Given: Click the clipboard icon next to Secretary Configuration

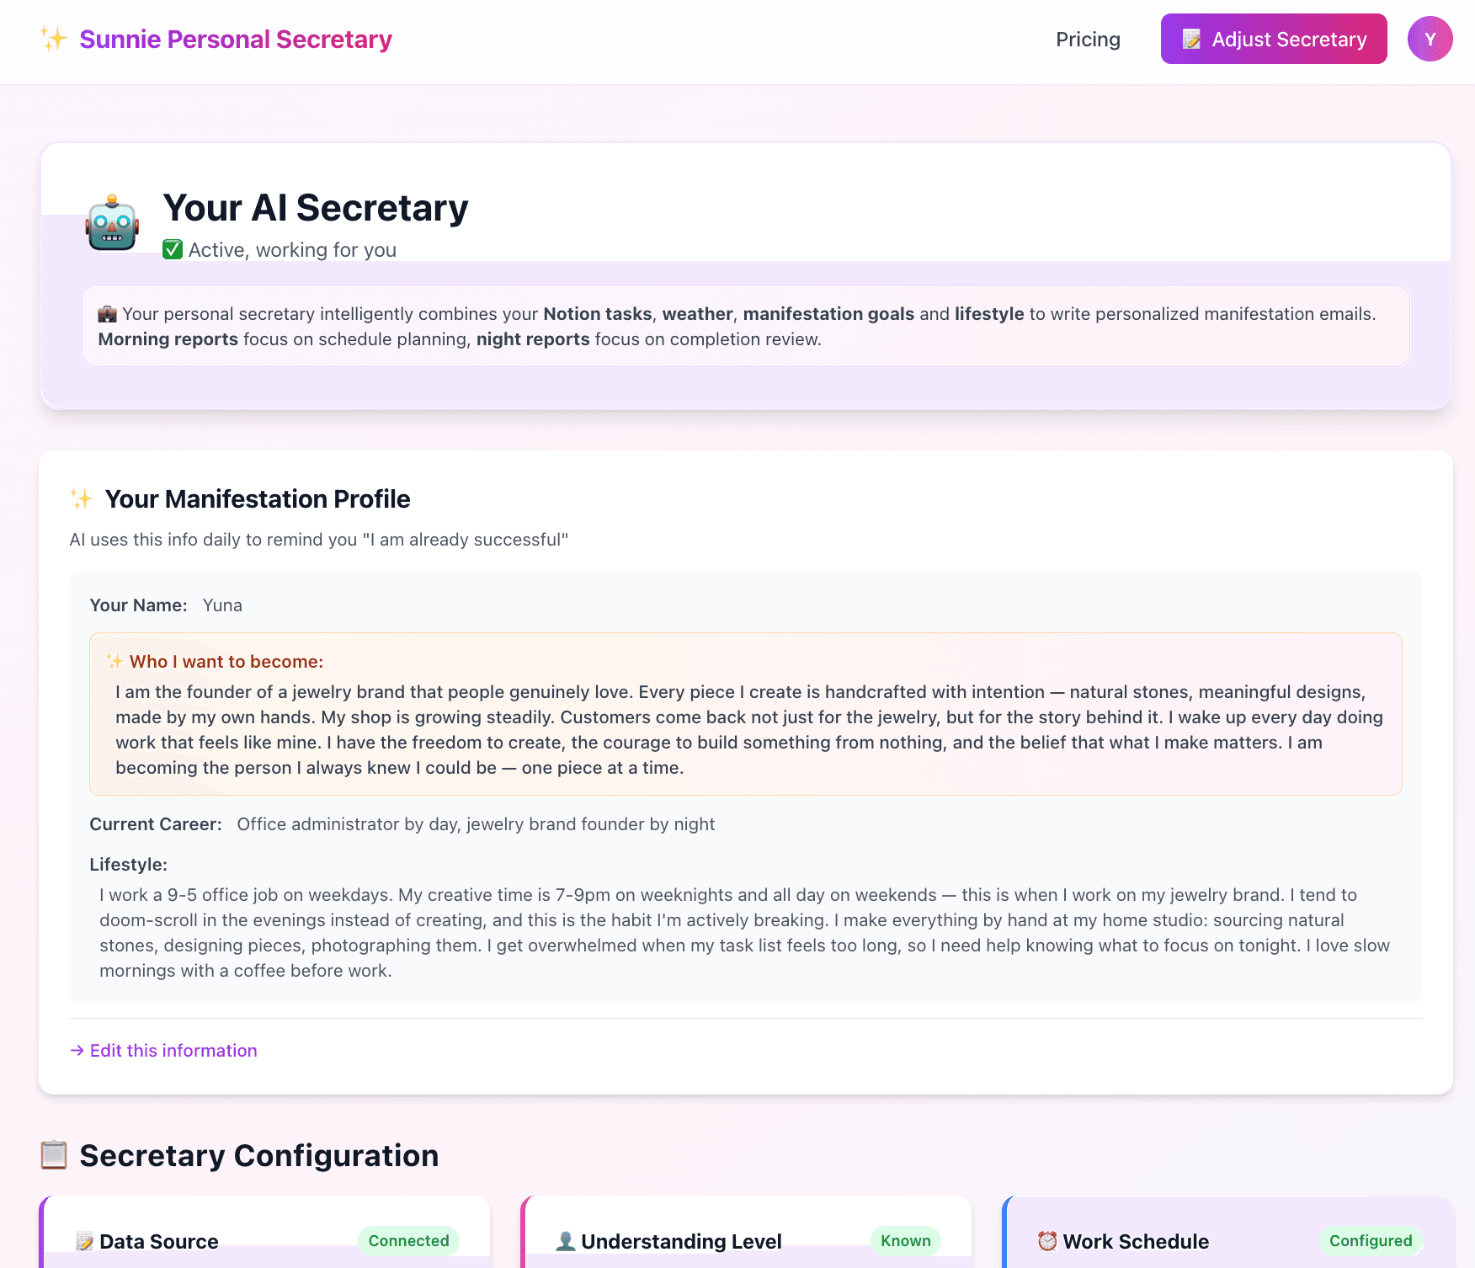Looking at the screenshot, I should click(x=54, y=1154).
